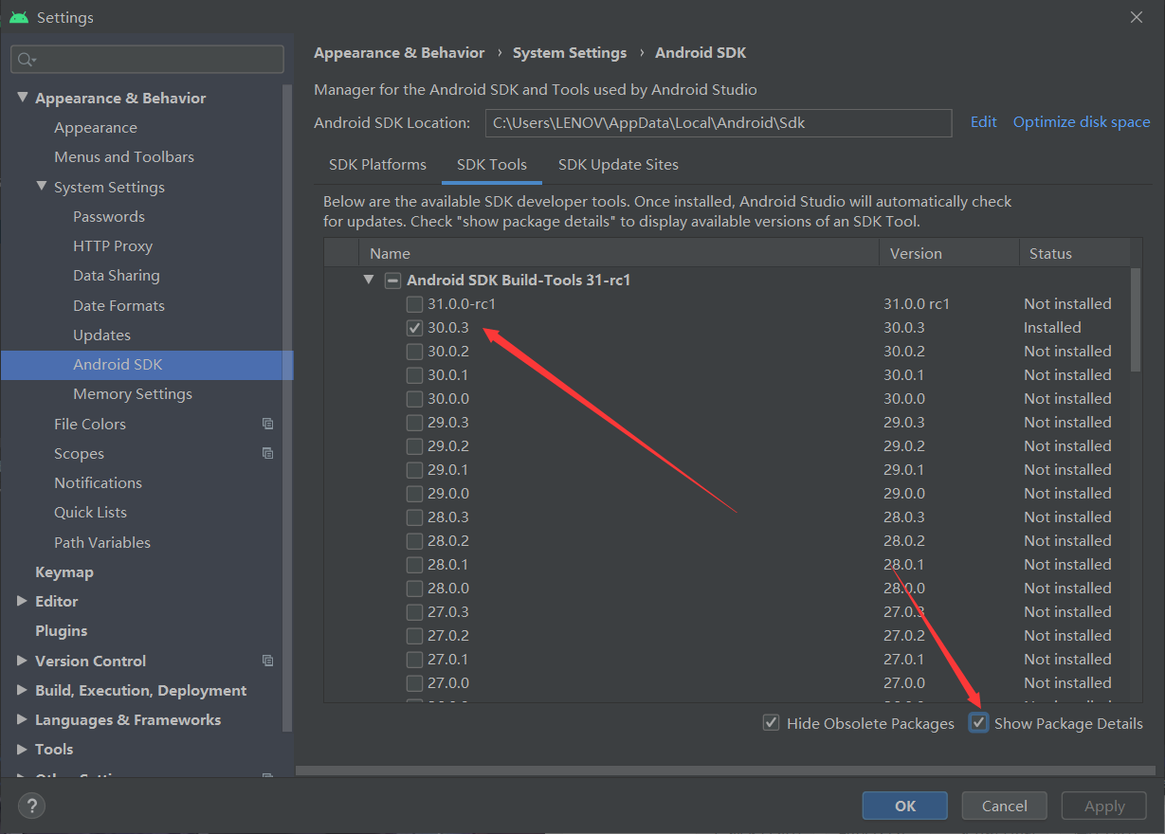Check the 29.0.3 build tools checkbox

[x=414, y=423]
